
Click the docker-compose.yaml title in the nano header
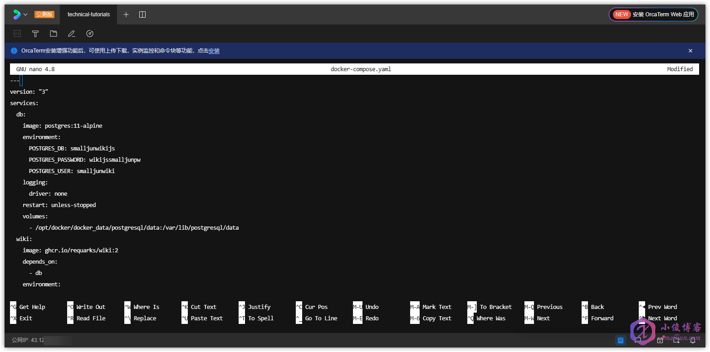(361, 69)
